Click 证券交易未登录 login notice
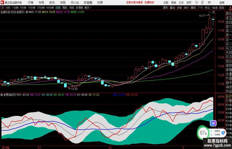 (x=134, y=2)
